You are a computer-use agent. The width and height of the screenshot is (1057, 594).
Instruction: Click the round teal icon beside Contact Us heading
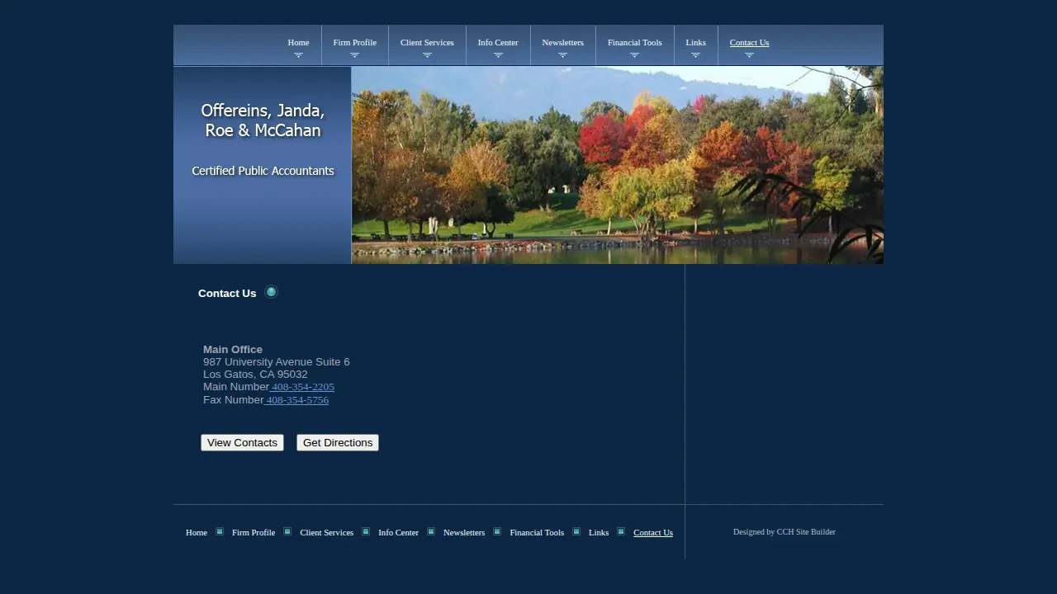[271, 292]
